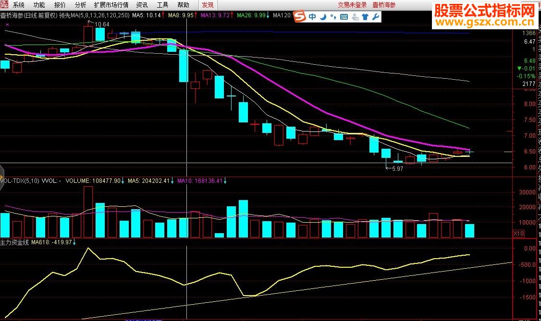Click the Sogou S logo icon
541x321 pixels.
point(299,16)
